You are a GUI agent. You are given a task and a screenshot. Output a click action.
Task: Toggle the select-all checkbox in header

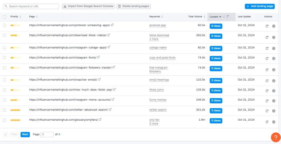(4, 17)
